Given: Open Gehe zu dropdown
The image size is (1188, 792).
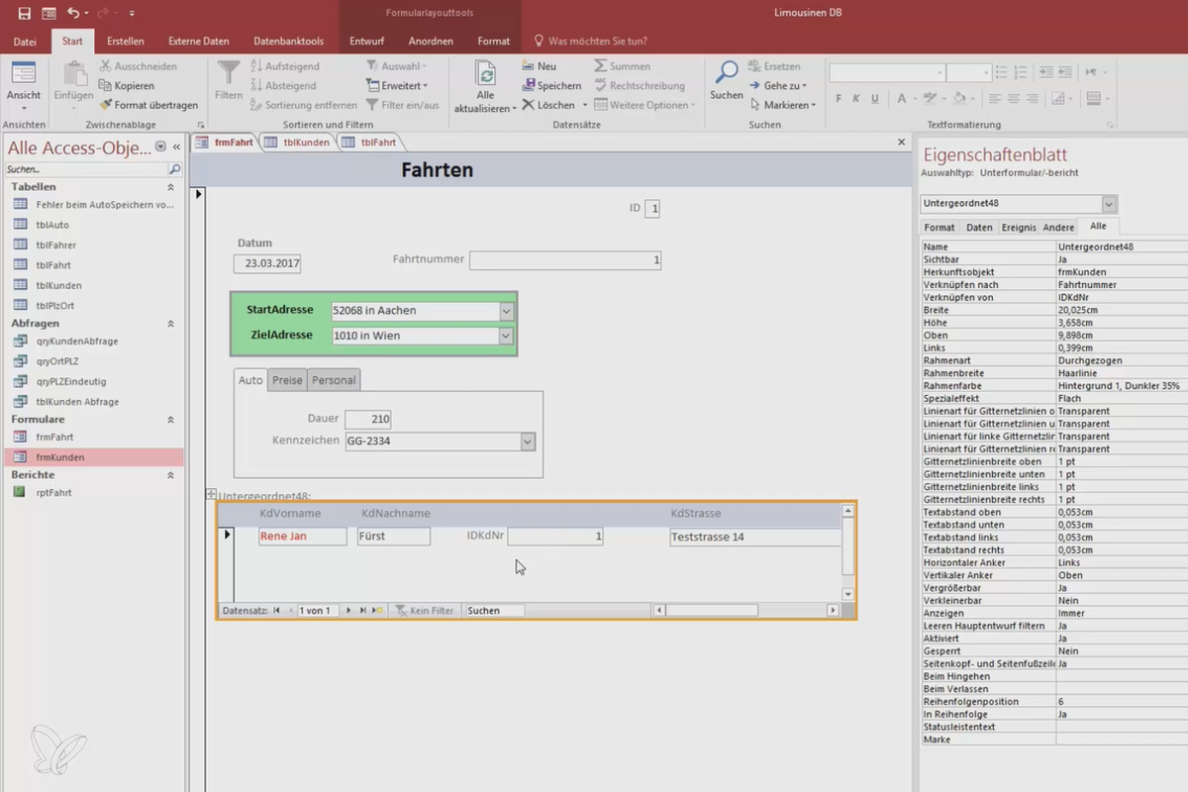Looking at the screenshot, I should pos(778,85).
